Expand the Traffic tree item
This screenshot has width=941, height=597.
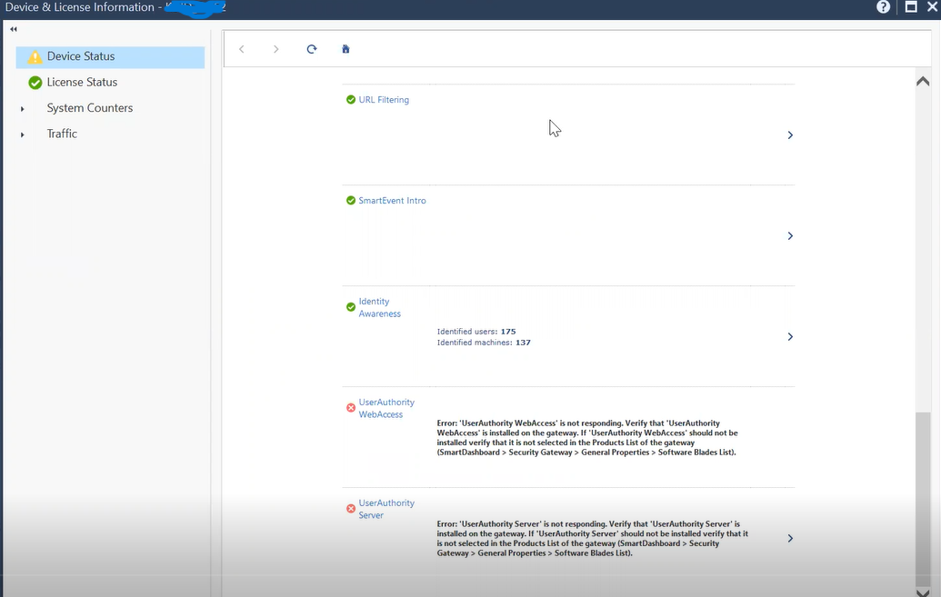click(22, 133)
